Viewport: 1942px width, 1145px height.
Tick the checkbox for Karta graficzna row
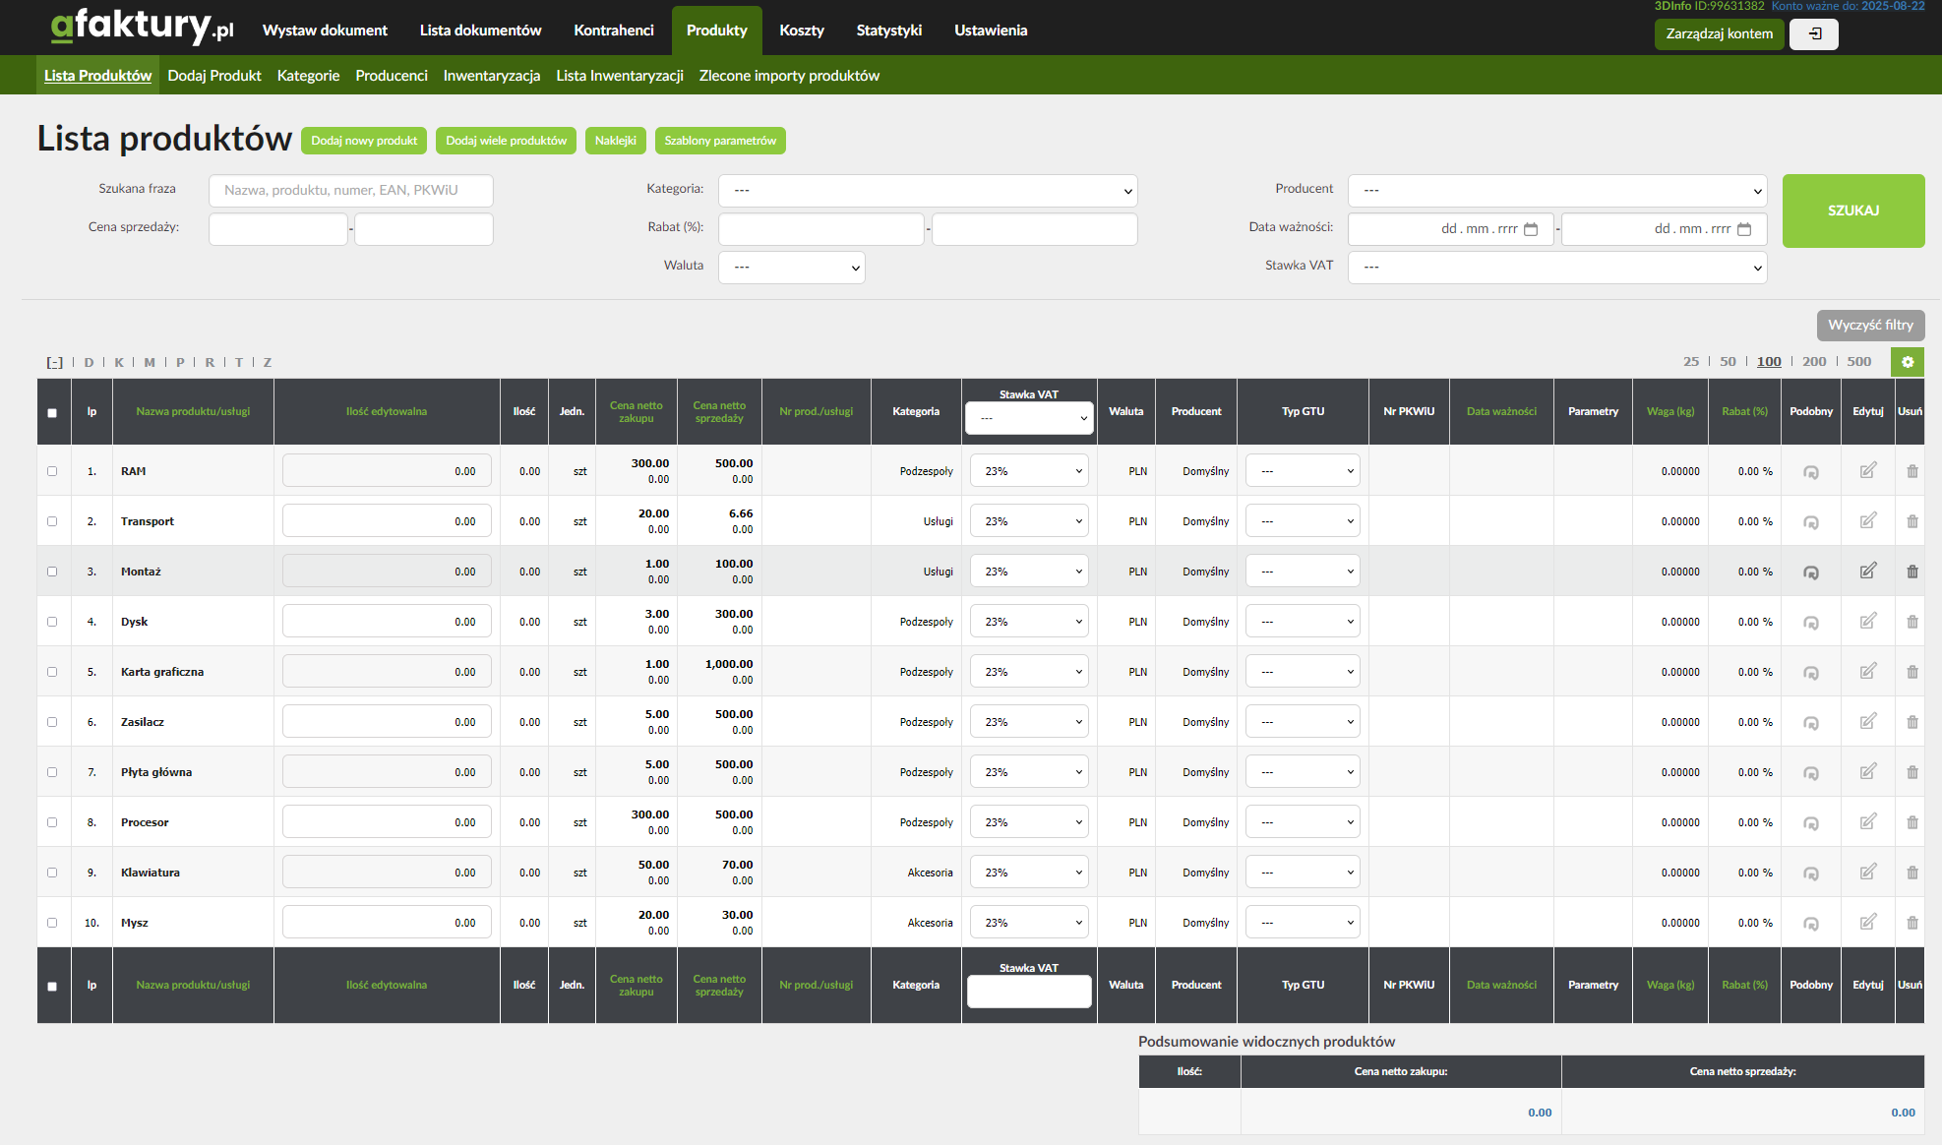[x=52, y=672]
